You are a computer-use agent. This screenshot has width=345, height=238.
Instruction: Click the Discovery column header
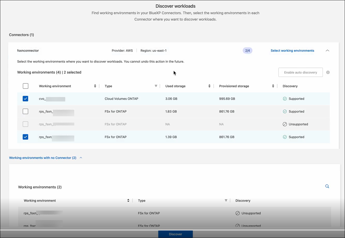(290, 86)
